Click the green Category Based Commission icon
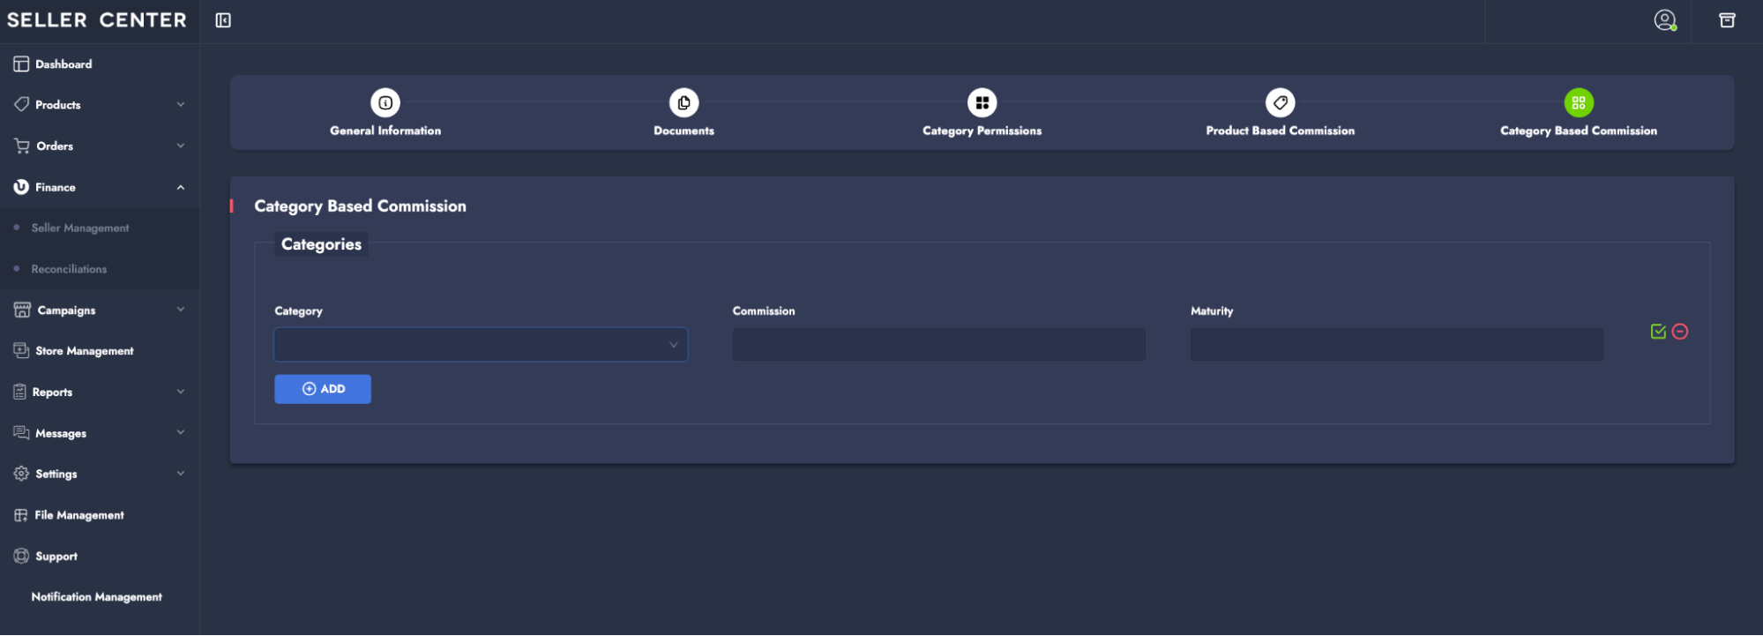This screenshot has width=1763, height=636. pos(1578,103)
